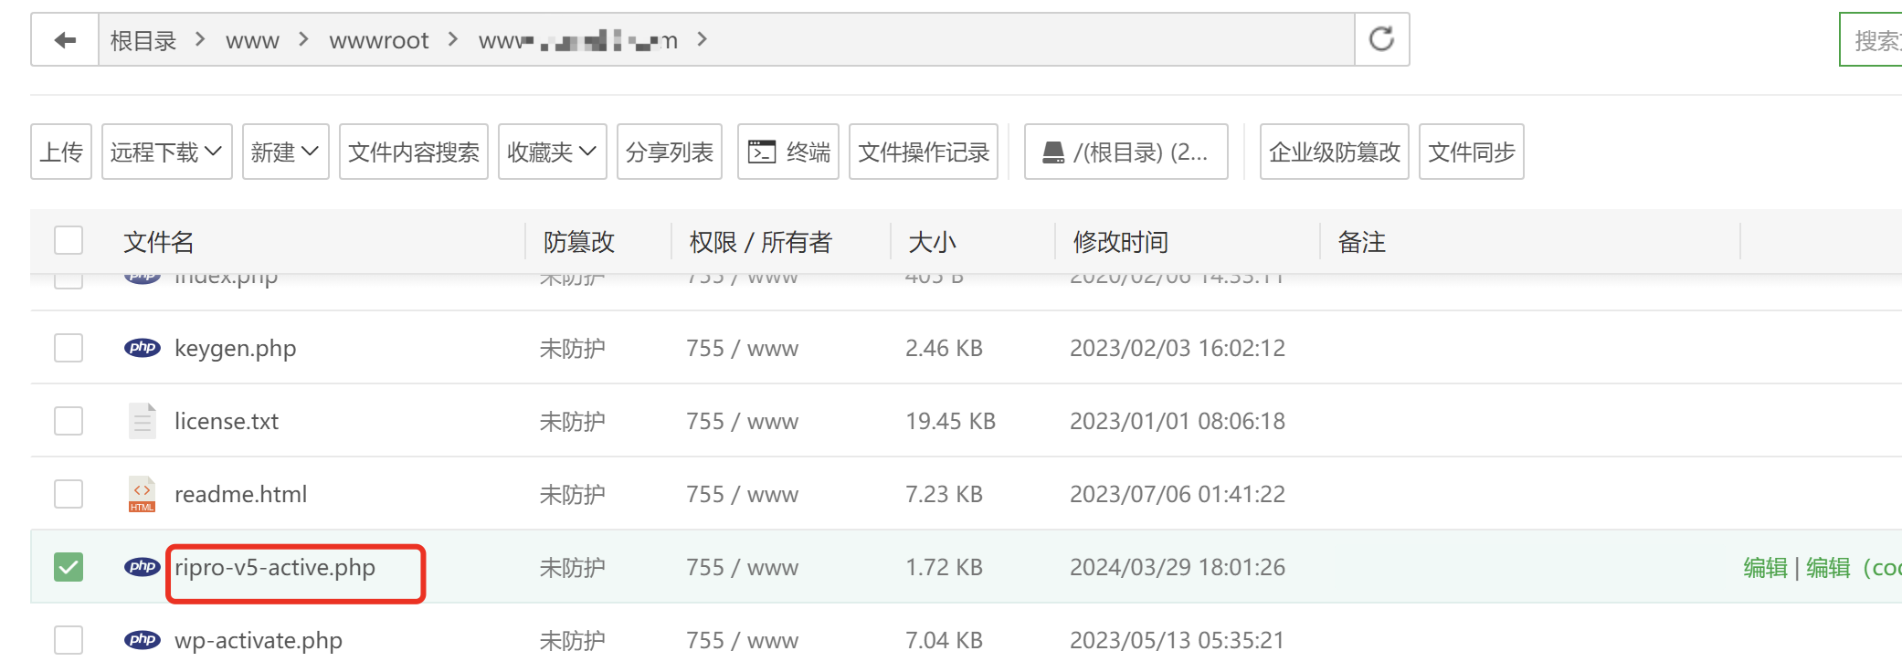Go to www folder in breadcrumb
This screenshot has width=1902, height=672.
coord(252,41)
